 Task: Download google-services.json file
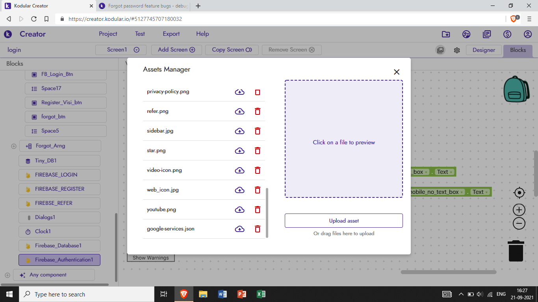[x=239, y=229]
